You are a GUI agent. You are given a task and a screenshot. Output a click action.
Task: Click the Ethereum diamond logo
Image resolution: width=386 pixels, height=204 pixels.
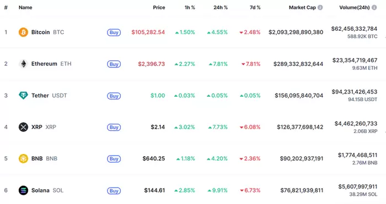point(23,64)
